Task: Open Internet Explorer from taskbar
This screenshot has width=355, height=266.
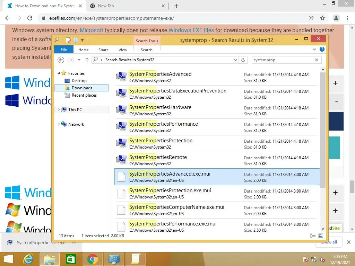Action: [x=28, y=259]
